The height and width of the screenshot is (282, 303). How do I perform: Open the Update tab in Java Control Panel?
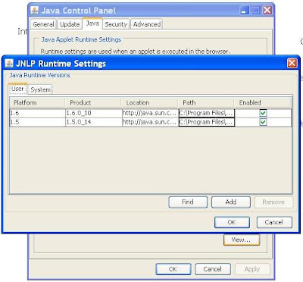(x=70, y=24)
